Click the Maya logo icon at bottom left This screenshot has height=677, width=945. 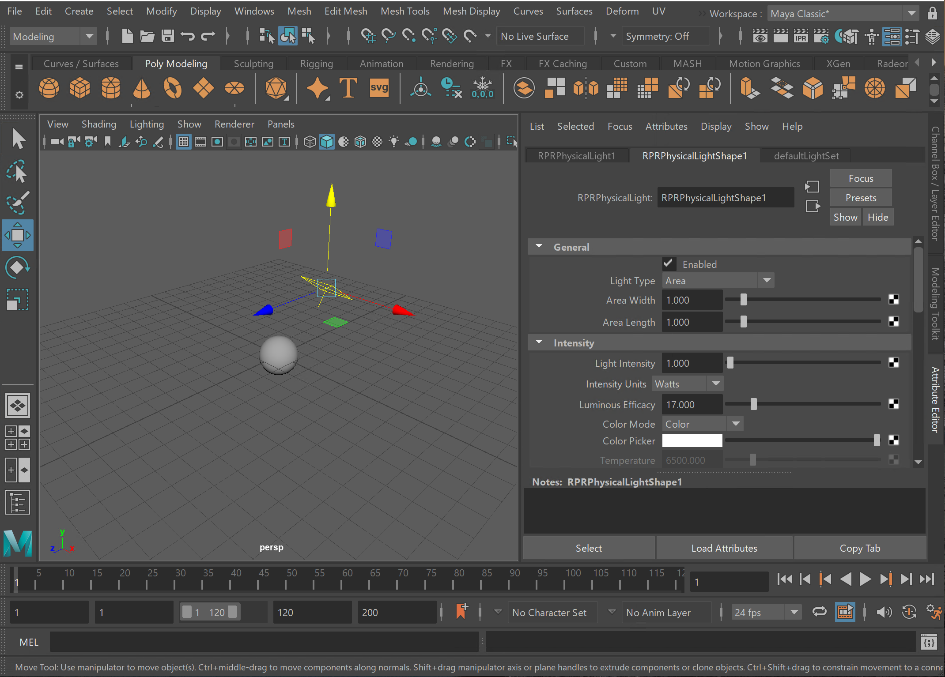(x=18, y=543)
